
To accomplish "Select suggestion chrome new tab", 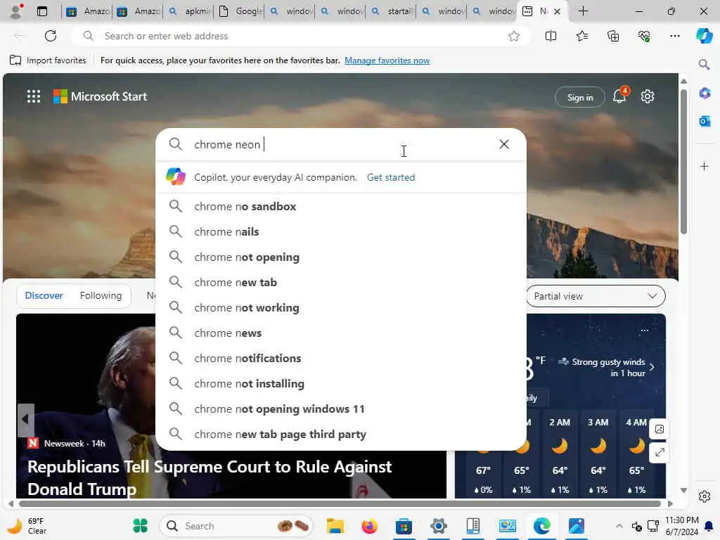I will pos(341,282).
